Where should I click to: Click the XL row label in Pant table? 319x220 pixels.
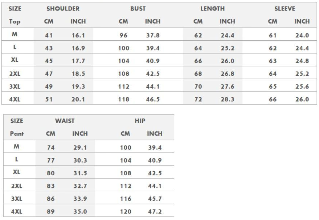(16, 172)
